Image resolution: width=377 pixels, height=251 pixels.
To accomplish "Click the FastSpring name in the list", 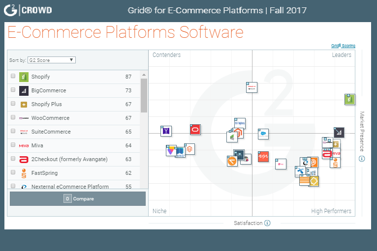I will click(x=44, y=173).
